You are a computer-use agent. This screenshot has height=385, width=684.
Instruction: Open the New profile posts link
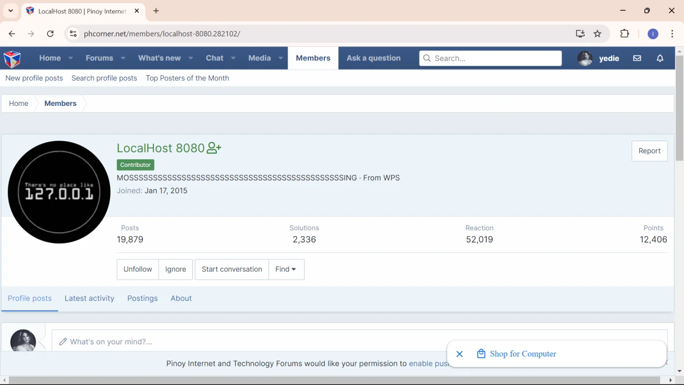34,78
